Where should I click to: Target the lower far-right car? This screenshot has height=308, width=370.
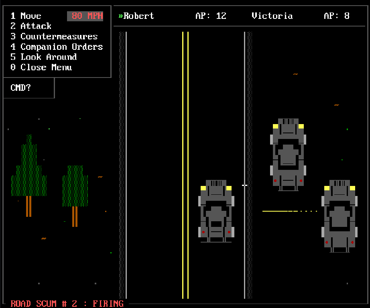[x=340, y=216]
